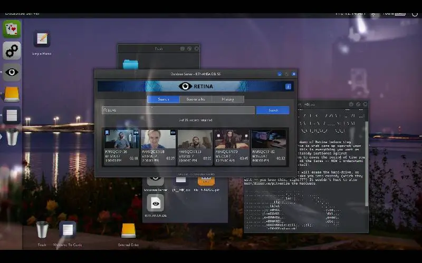
Task: Toggle the bookmark flag on the first video
Action: (x=107, y=133)
